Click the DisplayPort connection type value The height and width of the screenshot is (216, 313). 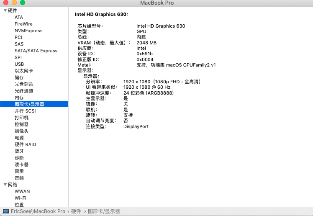pyautogui.click(x=136, y=126)
